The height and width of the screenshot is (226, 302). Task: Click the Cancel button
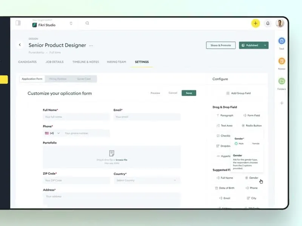(173, 93)
